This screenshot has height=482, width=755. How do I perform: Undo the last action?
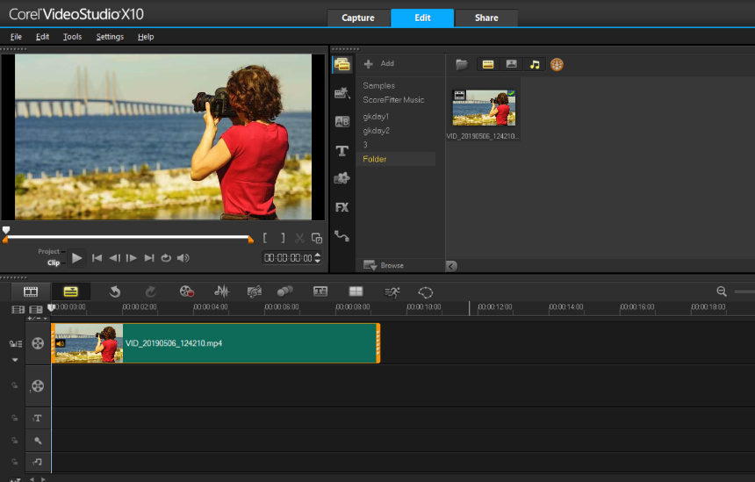click(x=115, y=291)
